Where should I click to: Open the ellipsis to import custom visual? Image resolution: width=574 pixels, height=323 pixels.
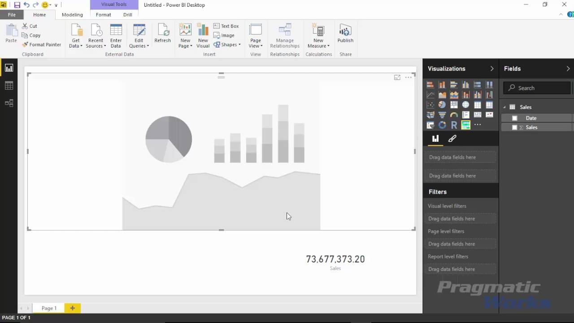click(478, 125)
